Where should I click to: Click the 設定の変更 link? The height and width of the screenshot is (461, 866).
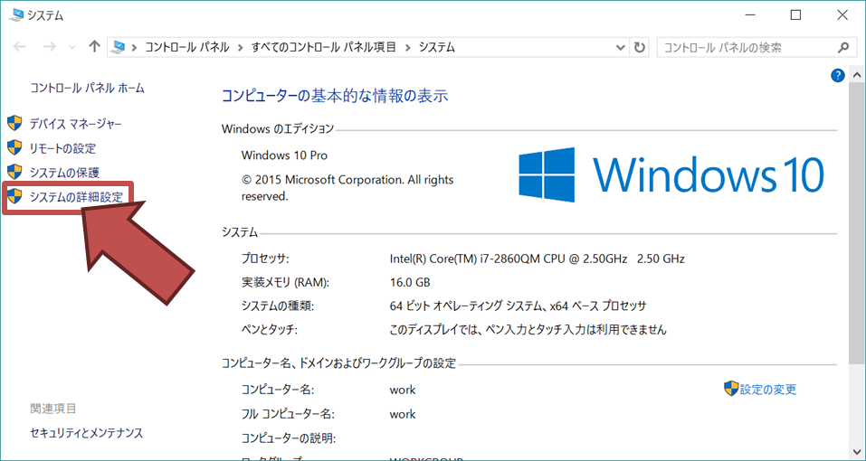pos(767,390)
